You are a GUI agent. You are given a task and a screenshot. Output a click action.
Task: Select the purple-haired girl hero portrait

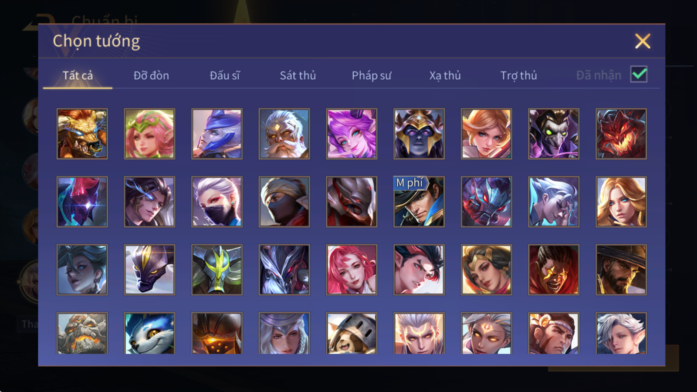click(x=352, y=134)
